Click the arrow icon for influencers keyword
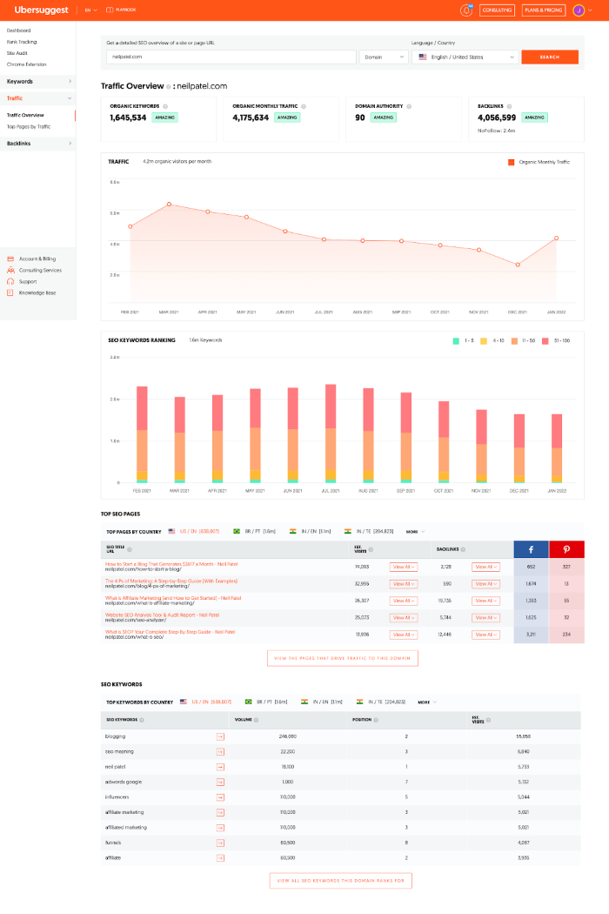609x914 pixels. pyautogui.click(x=220, y=797)
